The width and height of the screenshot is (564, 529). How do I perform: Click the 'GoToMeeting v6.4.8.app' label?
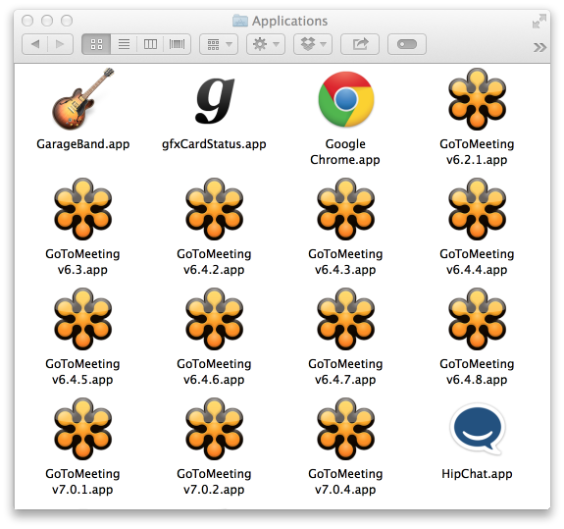[477, 372]
